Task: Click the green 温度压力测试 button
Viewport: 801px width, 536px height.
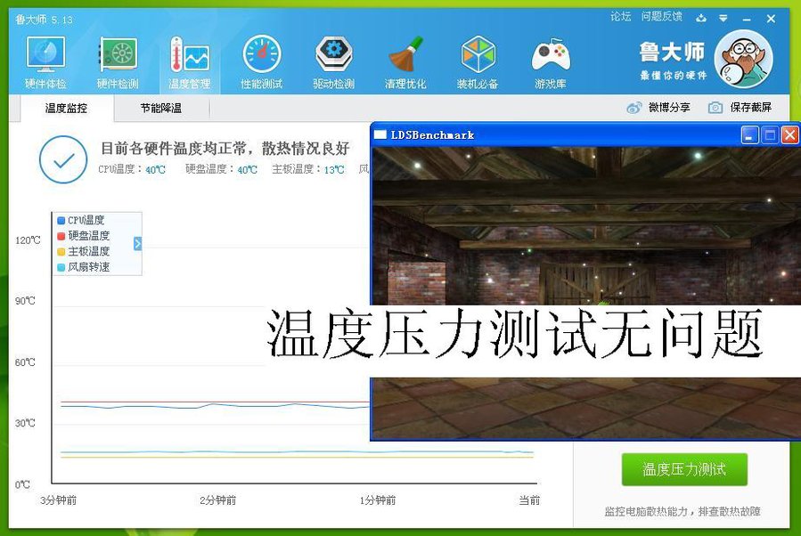Action: click(683, 469)
